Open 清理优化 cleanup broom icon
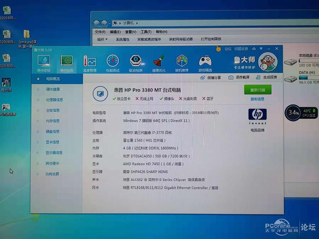Image resolution: width=319 pixels, height=239 pixels. 159,63
